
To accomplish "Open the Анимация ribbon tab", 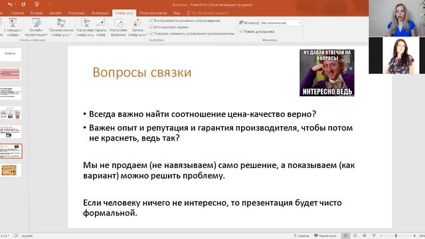I will coord(100,13).
